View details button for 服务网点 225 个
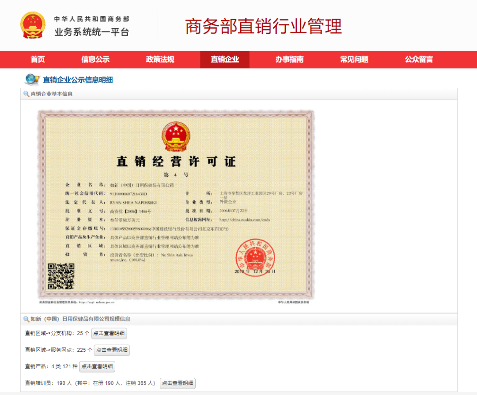 [112, 350]
